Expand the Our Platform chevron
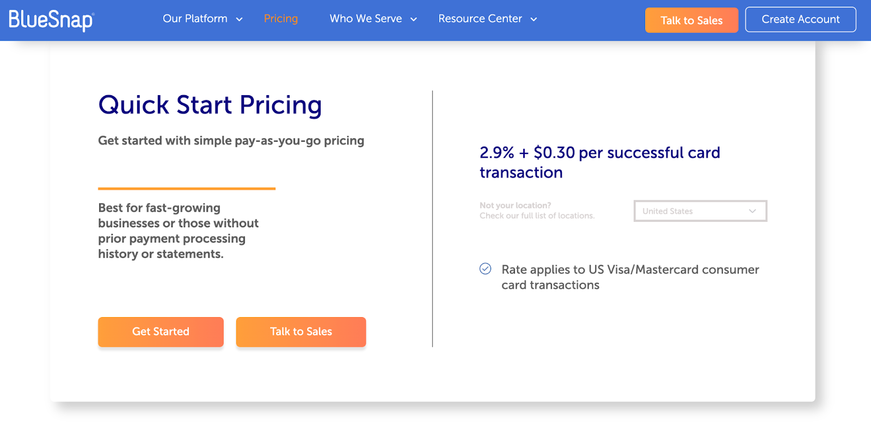Viewport: 871px width, 422px height. coord(239,20)
